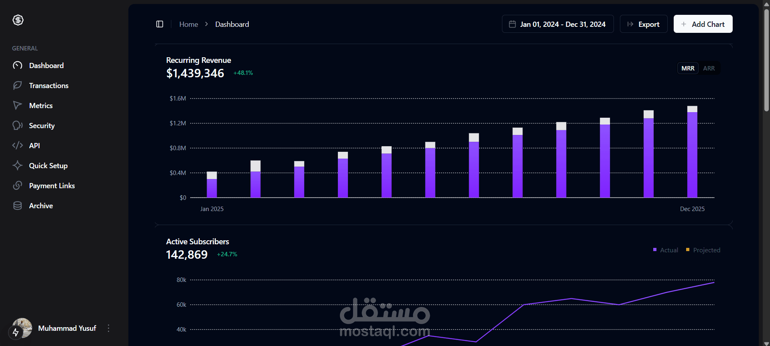Follow the Home breadcrumb link
This screenshot has height=346, width=770.
tap(189, 24)
